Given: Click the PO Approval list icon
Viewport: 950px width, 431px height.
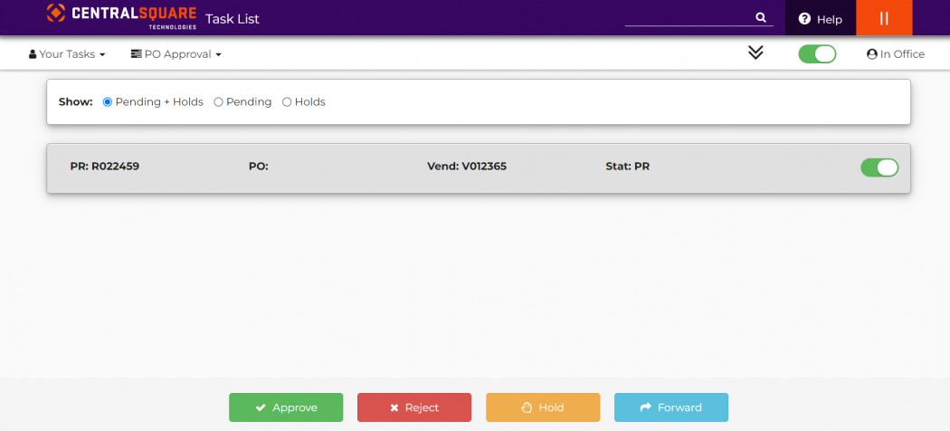Looking at the screenshot, I should click(137, 54).
